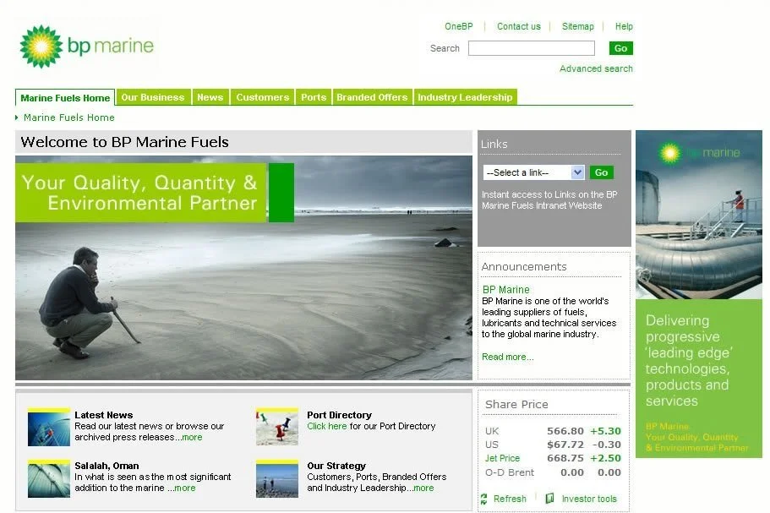Screen dimensions: 770x513
Task: Click more link under Latest News
Action: point(192,438)
